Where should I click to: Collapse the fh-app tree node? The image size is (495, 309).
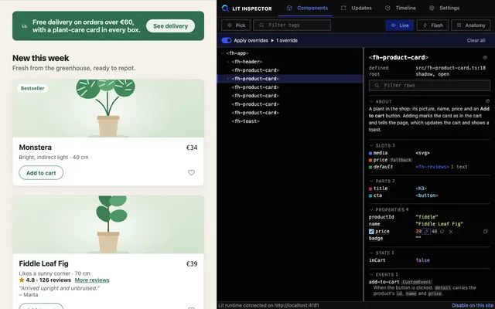point(223,53)
